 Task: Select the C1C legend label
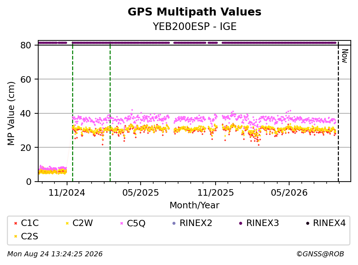(x=30, y=223)
